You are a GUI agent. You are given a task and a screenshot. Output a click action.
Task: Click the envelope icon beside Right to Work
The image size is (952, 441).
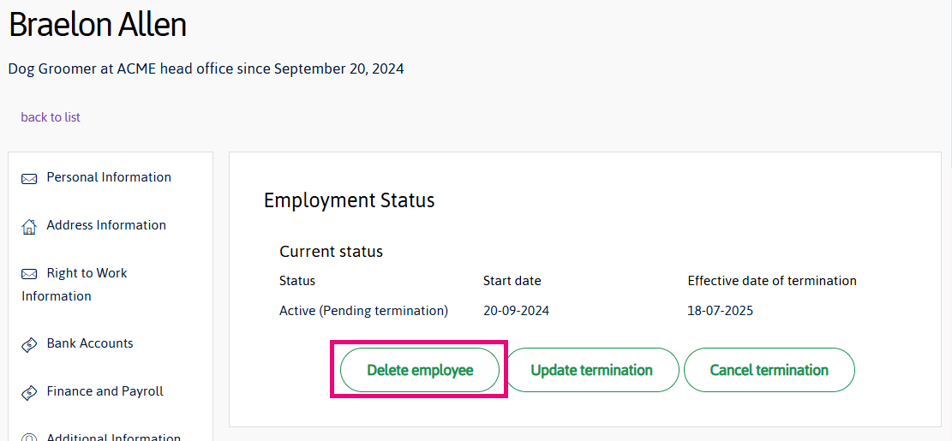click(29, 274)
